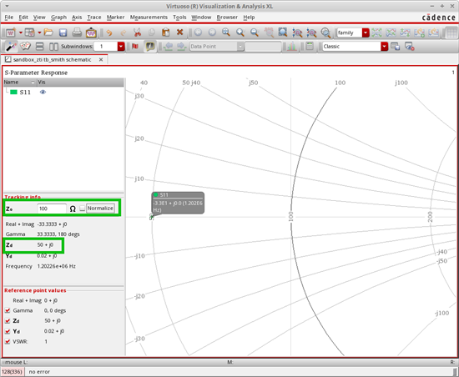Click the save workspace icon
459x377 pixels.
point(396,46)
